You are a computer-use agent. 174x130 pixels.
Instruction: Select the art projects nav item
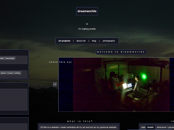coord(64,41)
